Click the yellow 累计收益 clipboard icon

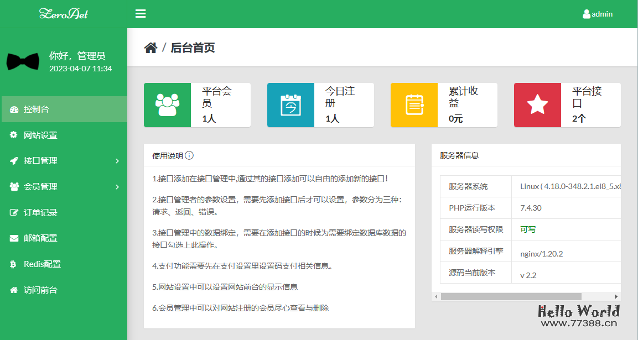pos(414,104)
